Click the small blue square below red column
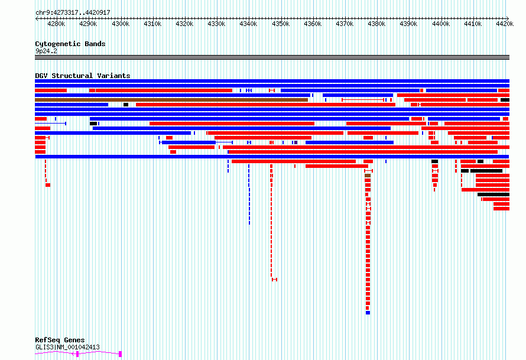This screenshot has width=526, height=360. pos(368,313)
